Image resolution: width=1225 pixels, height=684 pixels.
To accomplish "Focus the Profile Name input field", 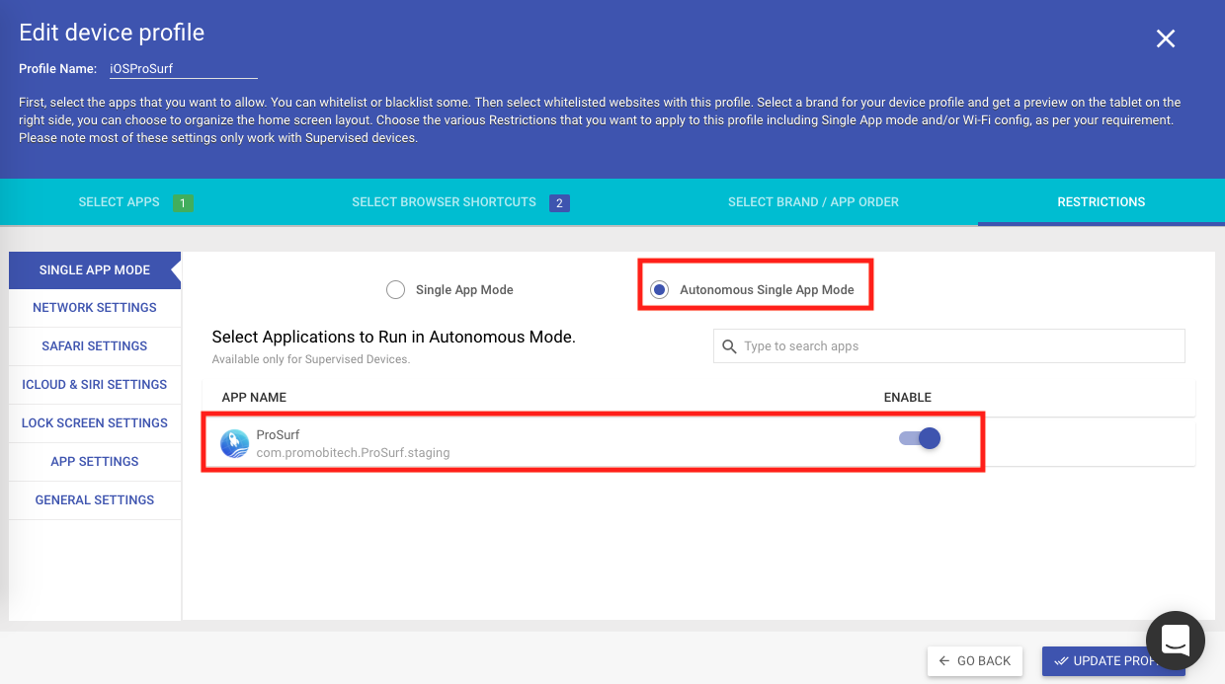I will point(183,69).
